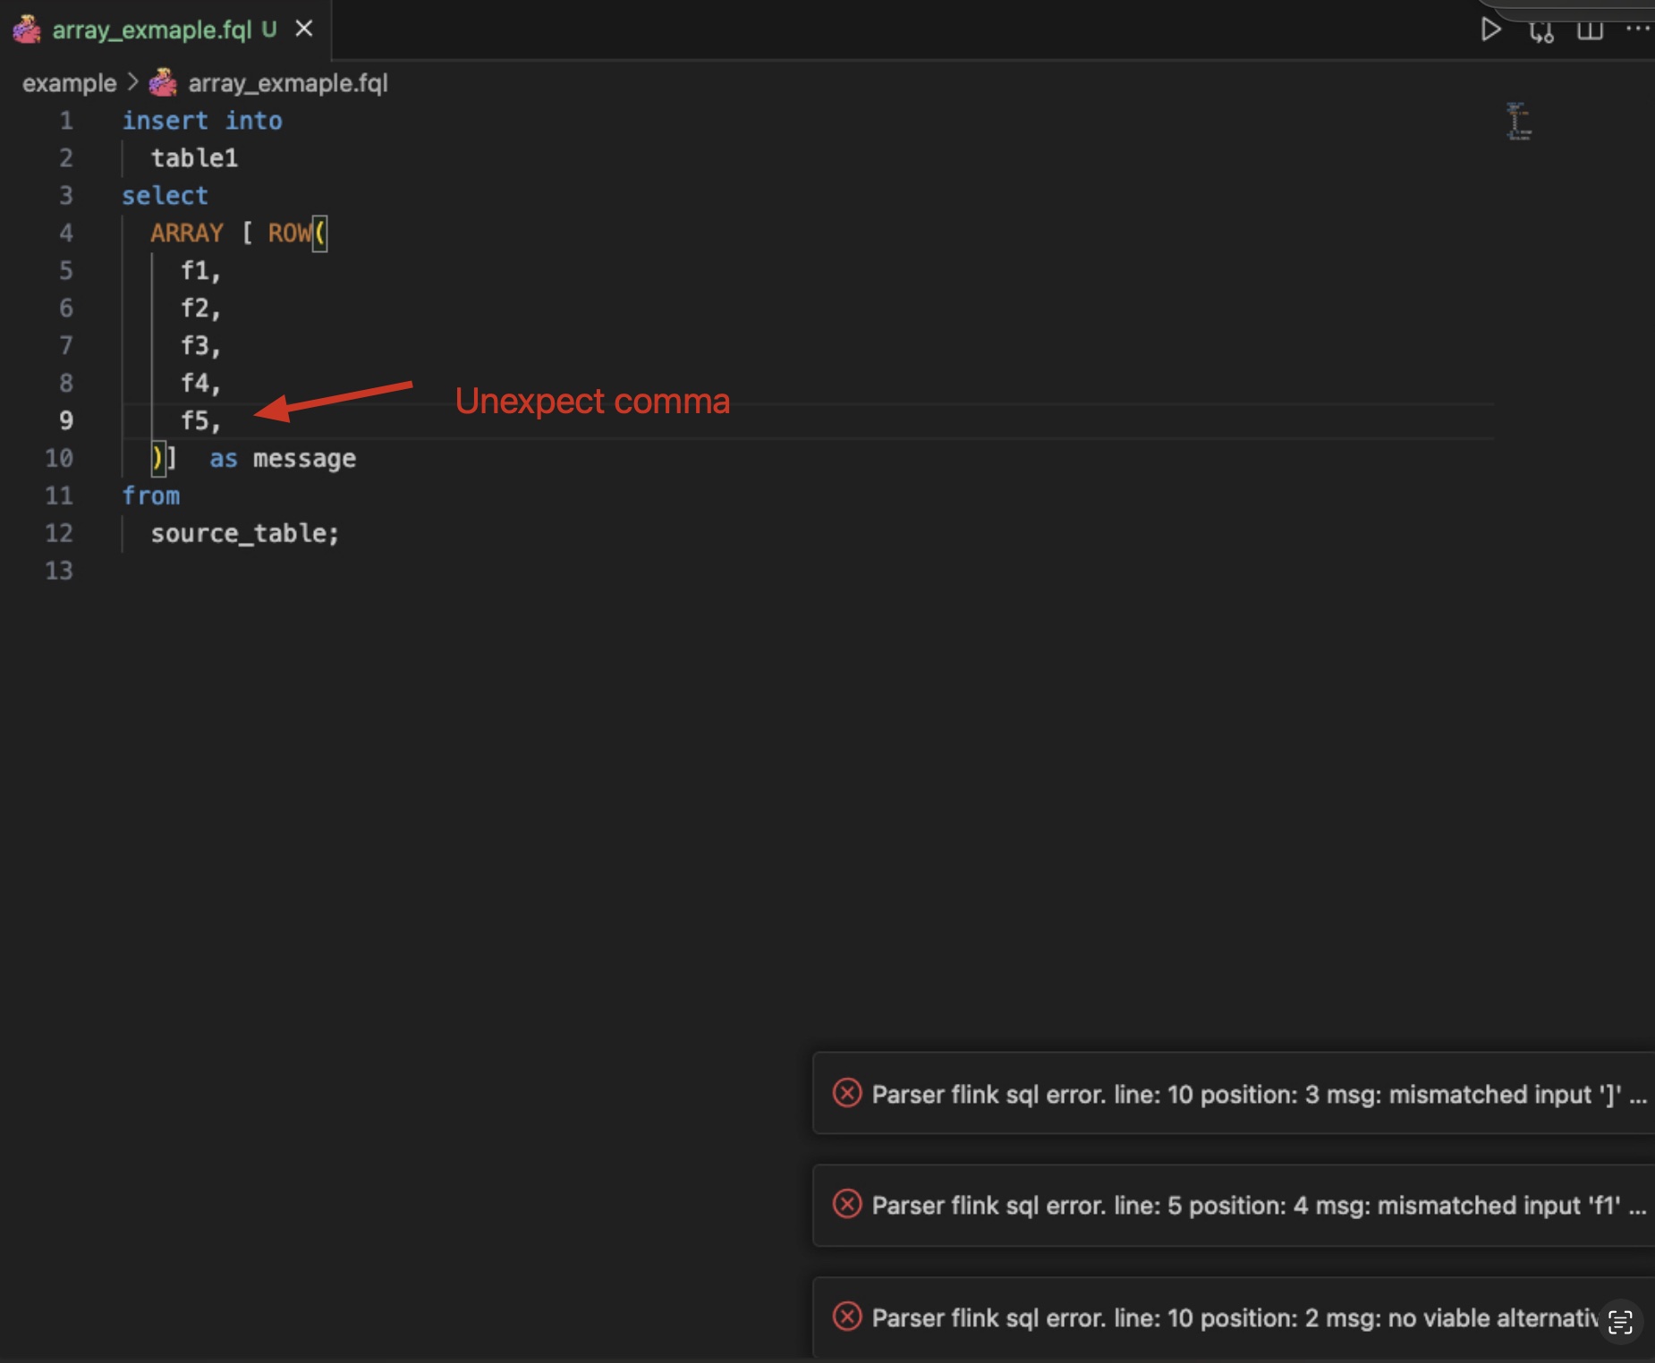Click the breadcrumb file icon

163,83
